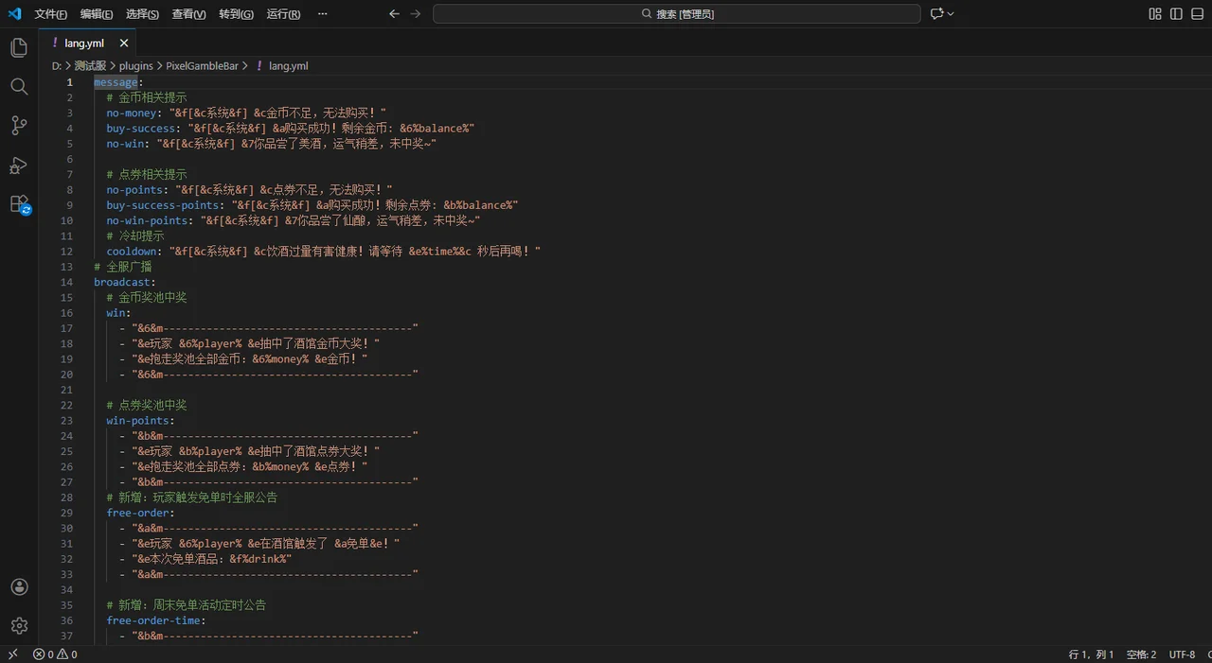
Task: Open the 文件(F) menu
Action: [x=51, y=14]
